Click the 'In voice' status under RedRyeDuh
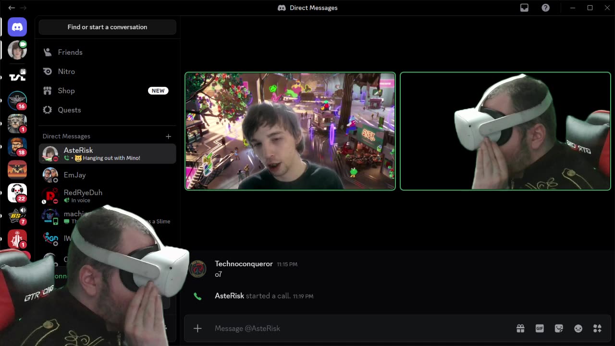This screenshot has height=346, width=615. pos(81,200)
